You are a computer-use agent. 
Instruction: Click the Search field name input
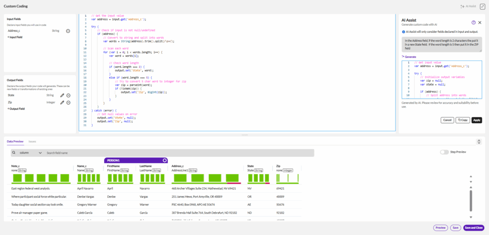(x=180, y=153)
